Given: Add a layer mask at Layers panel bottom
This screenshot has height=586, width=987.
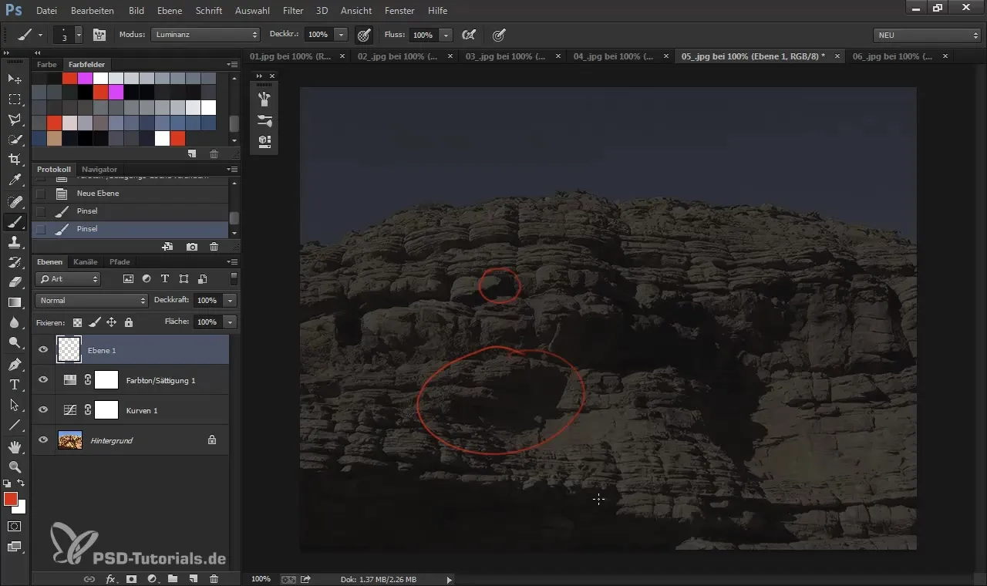Looking at the screenshot, I should (132, 578).
